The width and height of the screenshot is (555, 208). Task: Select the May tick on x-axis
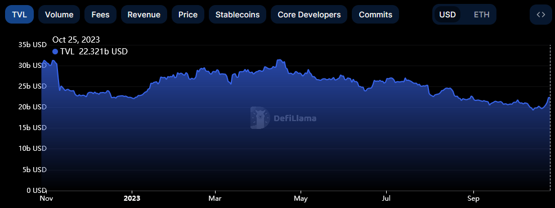pyautogui.click(x=301, y=198)
